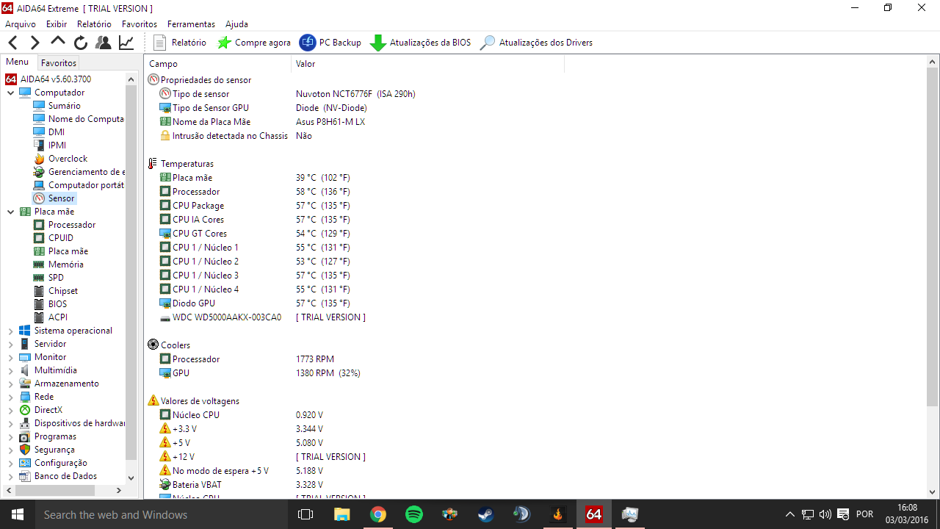Expand the DirectX node
This screenshot has height=529, width=940.
click(10, 410)
